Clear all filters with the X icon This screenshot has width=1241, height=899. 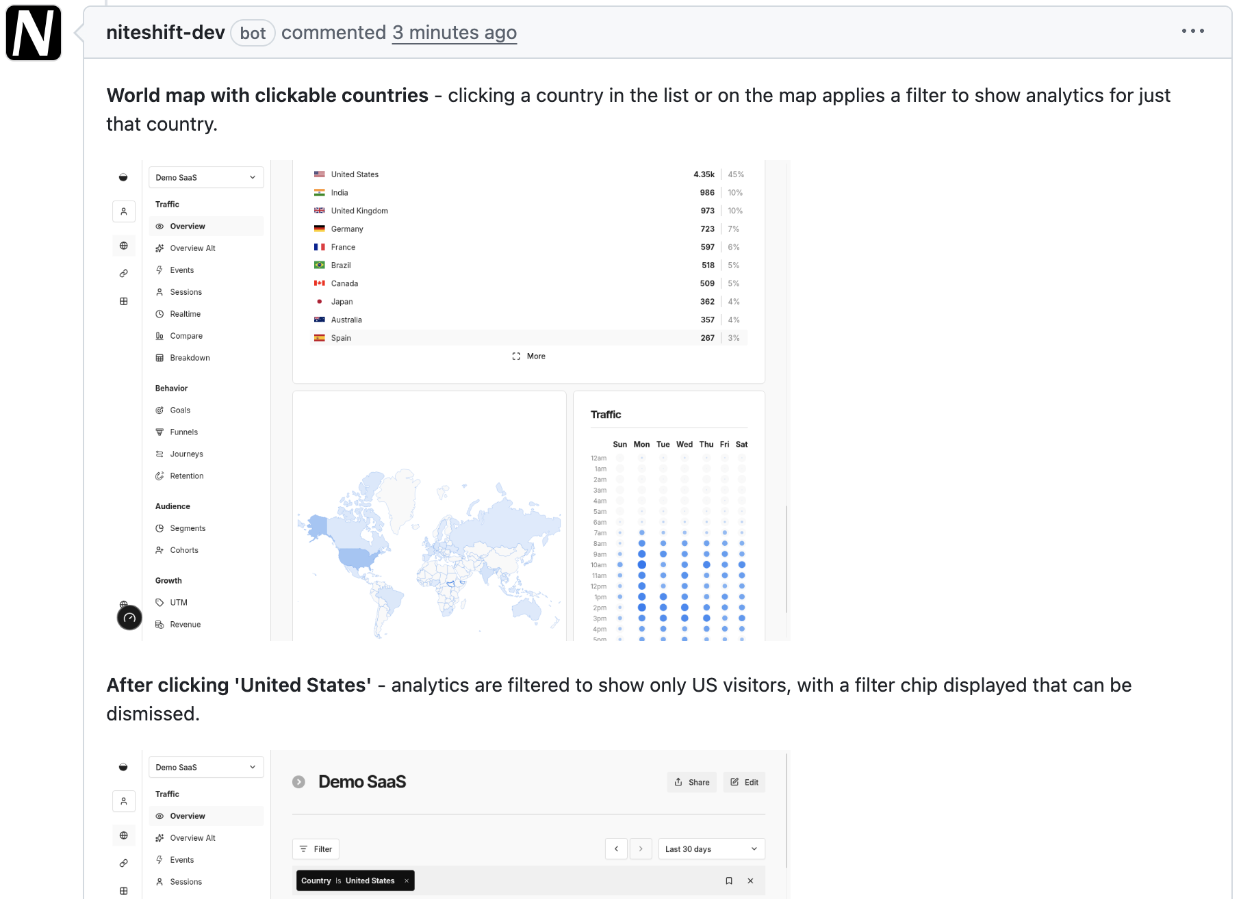pyautogui.click(x=750, y=881)
